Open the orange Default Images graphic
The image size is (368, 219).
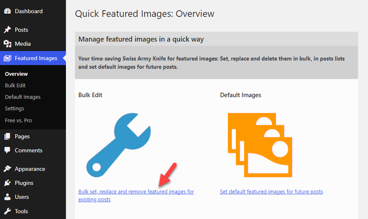(260, 144)
